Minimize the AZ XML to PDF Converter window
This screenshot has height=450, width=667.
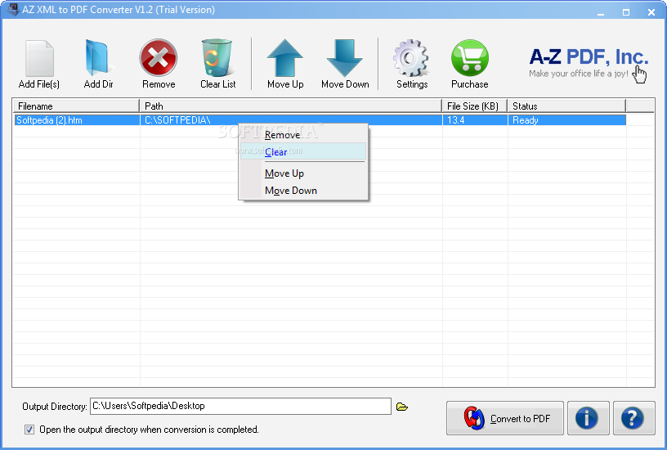click(x=601, y=12)
